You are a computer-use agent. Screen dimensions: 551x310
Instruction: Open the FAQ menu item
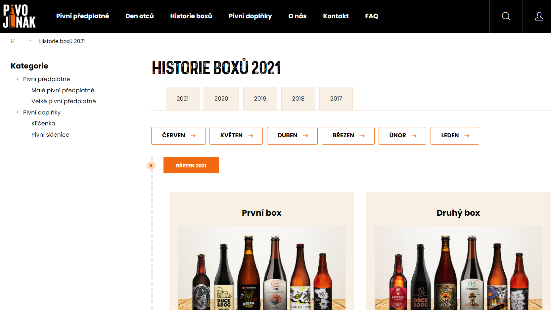(x=371, y=16)
